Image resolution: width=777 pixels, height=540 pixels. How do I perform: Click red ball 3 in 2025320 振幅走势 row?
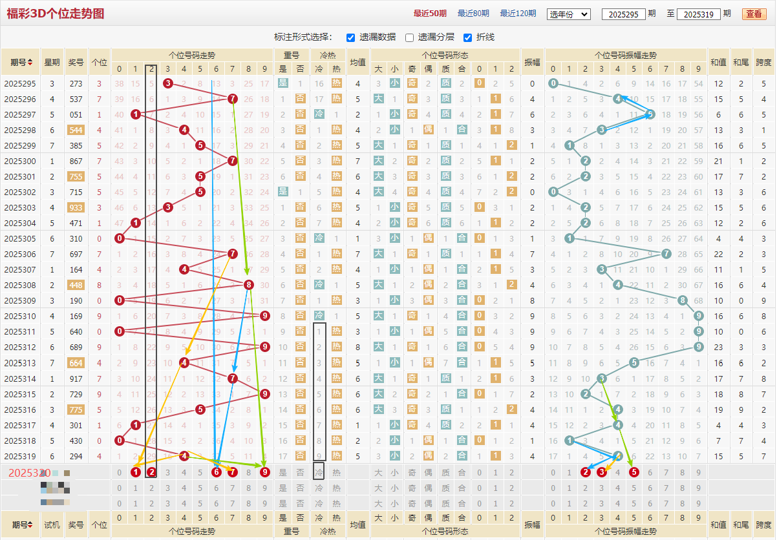click(602, 472)
